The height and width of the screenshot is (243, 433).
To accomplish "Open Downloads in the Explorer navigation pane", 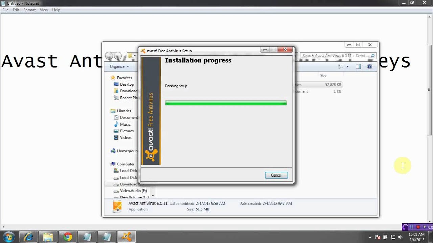I will pos(129,91).
